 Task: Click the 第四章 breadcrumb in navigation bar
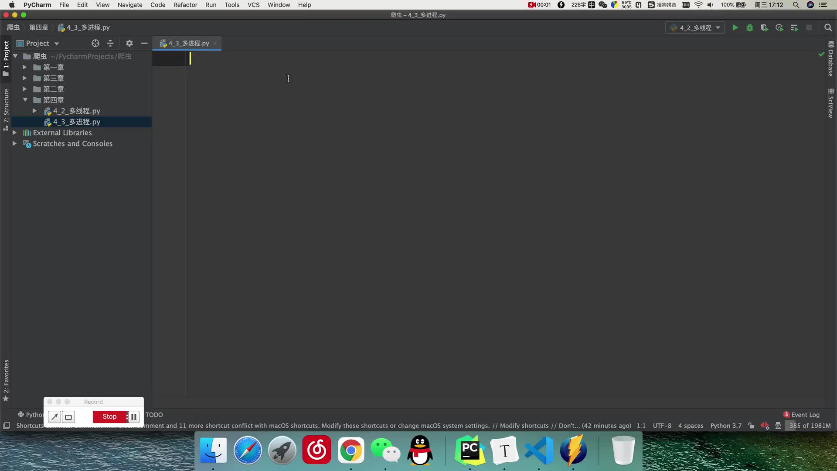click(x=39, y=27)
